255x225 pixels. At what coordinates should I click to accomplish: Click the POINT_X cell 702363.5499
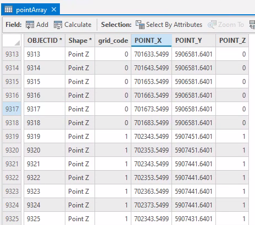pyautogui.click(x=151, y=192)
